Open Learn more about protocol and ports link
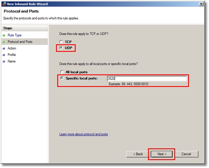Screen dimensions: 209x168 84,134
